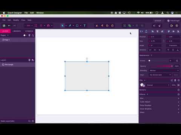Open the Help menu
The height and width of the screenshot is (135, 181).
(x=29, y=20)
